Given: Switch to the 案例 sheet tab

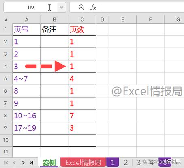Looking at the screenshot, I should click(49, 163).
